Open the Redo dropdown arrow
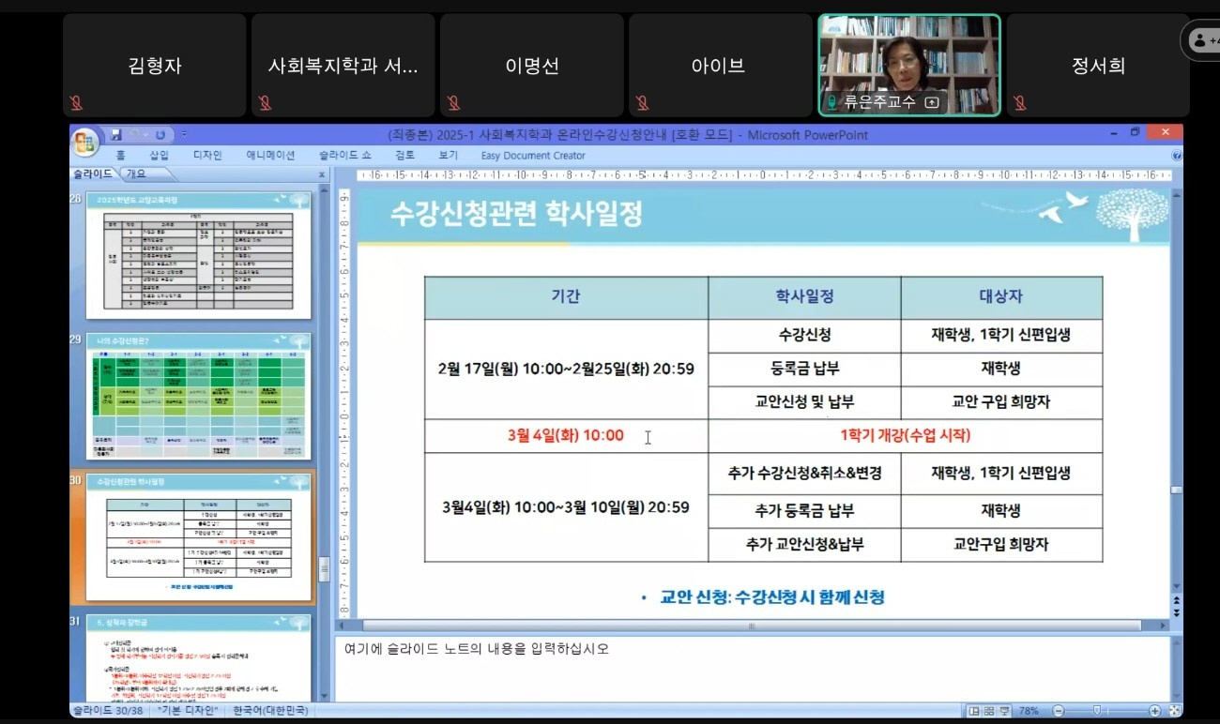This screenshot has width=1220, height=724. pos(145,135)
